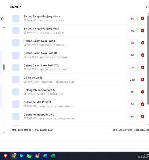Click thumbnail of Sarung Tangan Panjang Putih

(16, 31)
